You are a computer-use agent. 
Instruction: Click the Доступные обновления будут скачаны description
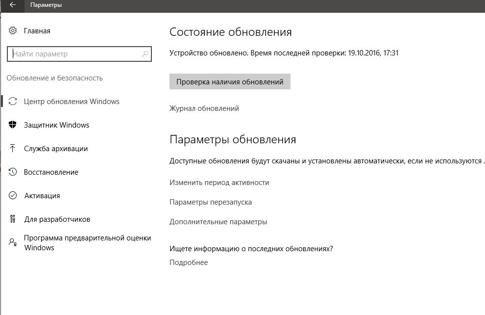327,161
